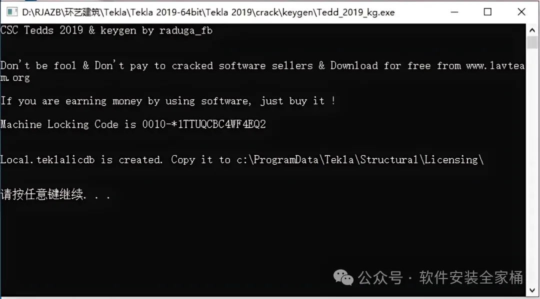540x299 pixels.
Task: Click the title bar file path text
Action: [x=208, y=12]
